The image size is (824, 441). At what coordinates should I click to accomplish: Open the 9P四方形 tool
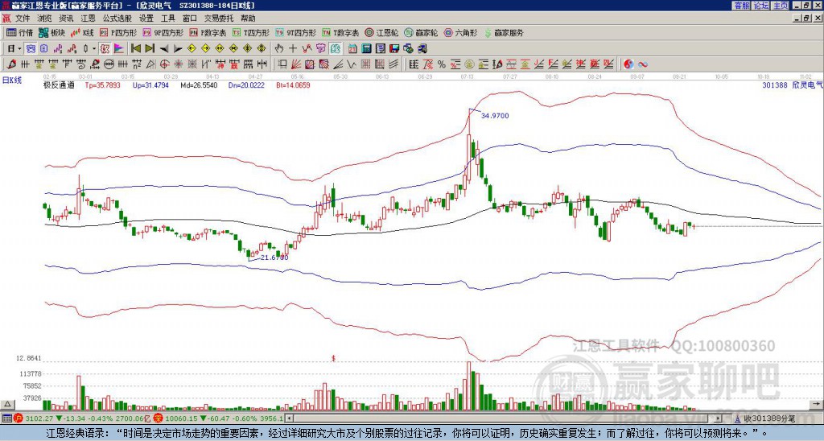point(163,32)
